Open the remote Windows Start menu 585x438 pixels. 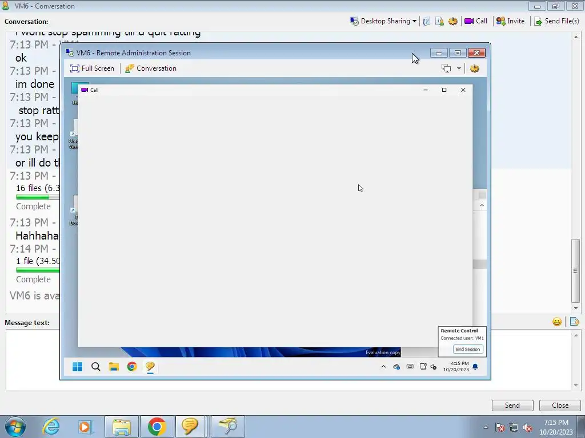point(77,367)
